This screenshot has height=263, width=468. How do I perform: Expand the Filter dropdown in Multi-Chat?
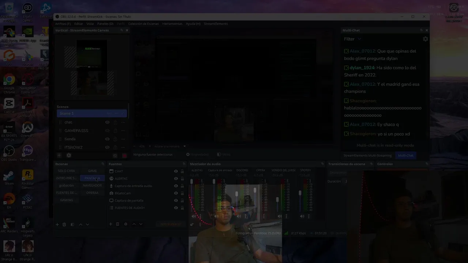352,39
